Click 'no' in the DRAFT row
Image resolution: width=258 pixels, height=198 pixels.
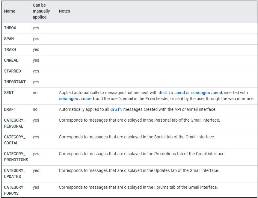click(x=35, y=109)
